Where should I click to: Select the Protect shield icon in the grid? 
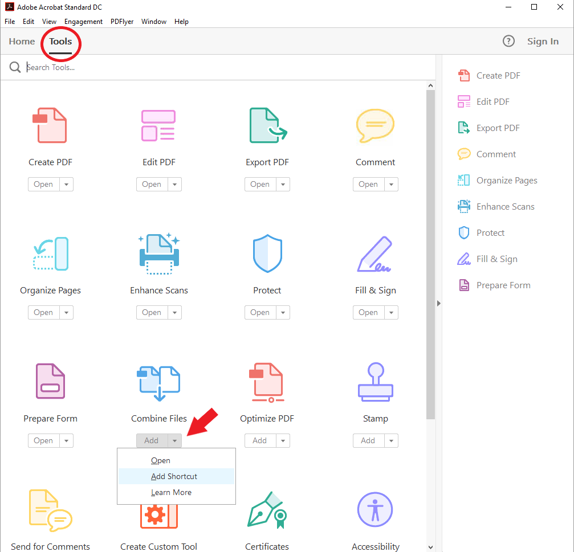tap(267, 253)
